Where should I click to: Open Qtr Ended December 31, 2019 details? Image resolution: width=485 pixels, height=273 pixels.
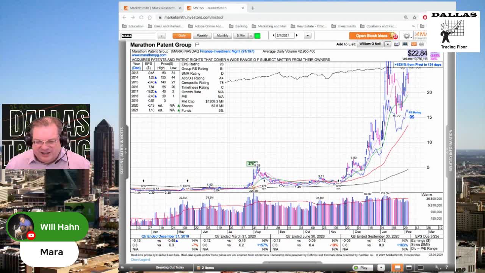click(x=164, y=236)
